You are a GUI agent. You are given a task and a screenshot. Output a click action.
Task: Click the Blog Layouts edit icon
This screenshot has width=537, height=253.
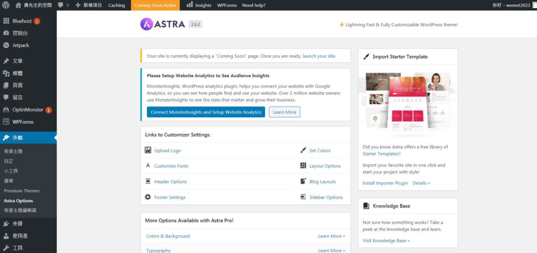click(303, 181)
